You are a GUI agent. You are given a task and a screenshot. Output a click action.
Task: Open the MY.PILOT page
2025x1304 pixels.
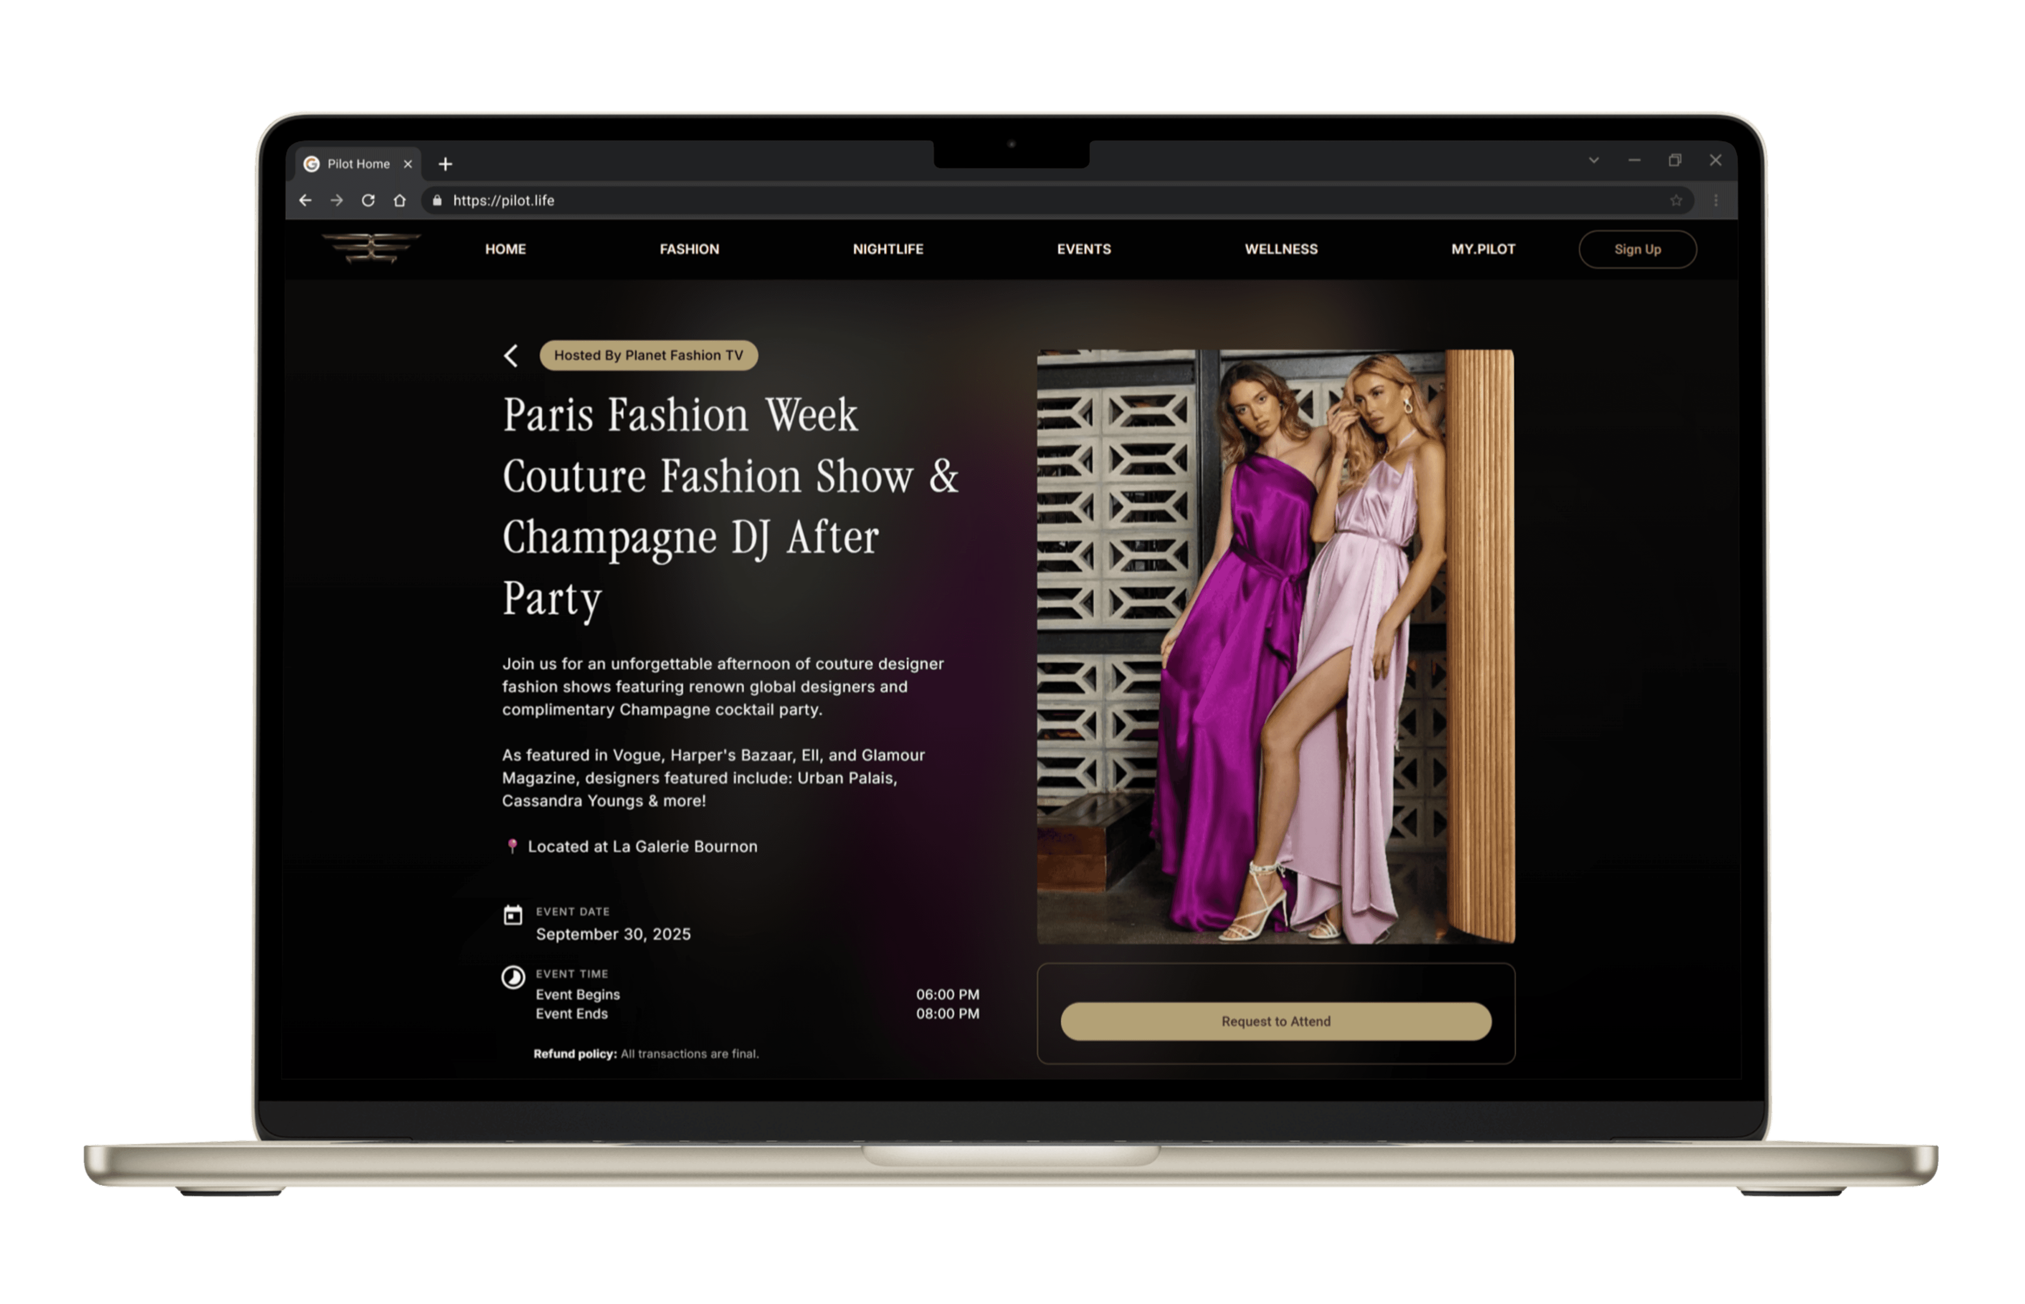click(1482, 249)
